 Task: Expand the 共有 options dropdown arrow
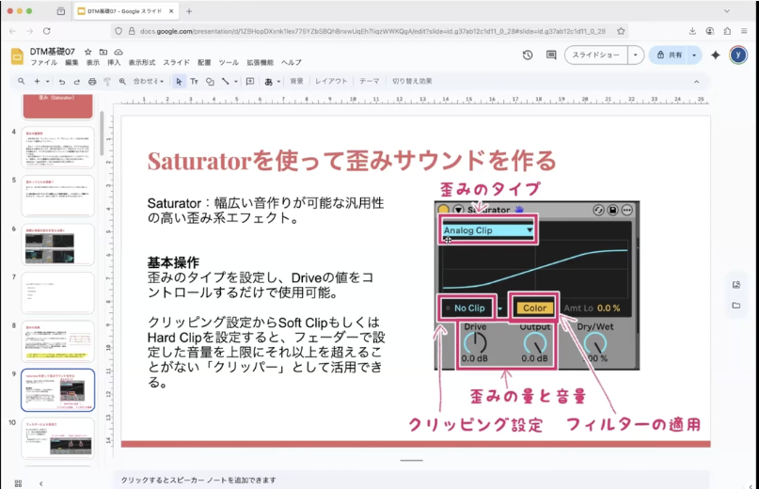click(695, 55)
